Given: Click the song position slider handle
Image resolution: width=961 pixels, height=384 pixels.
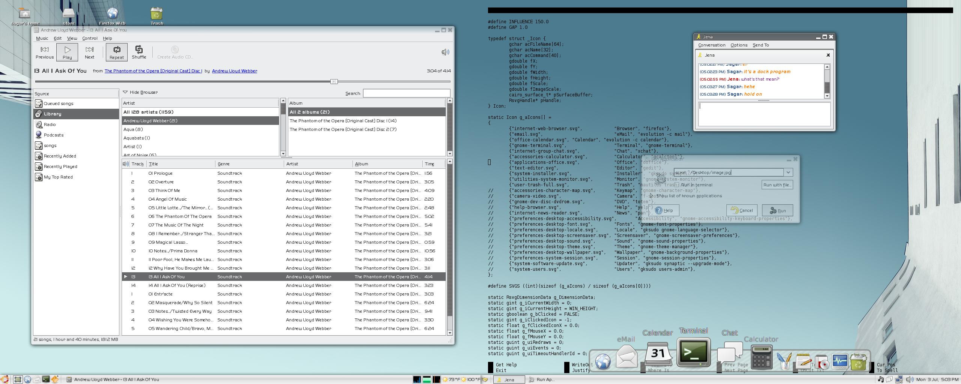Looking at the screenshot, I should (334, 81).
